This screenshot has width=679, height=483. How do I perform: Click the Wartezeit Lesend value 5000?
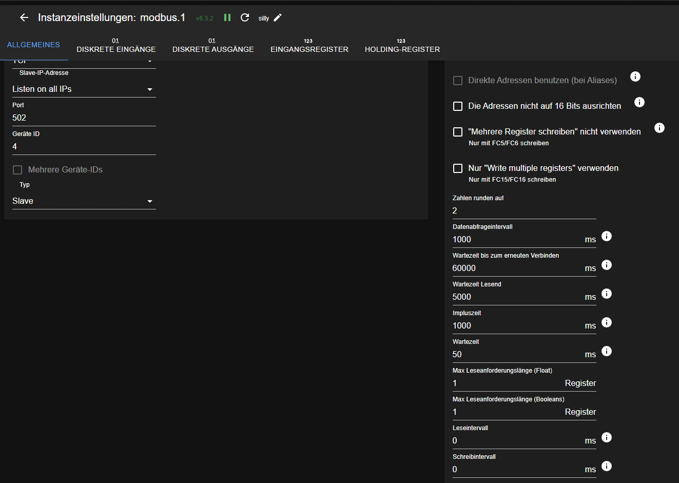(x=517, y=297)
